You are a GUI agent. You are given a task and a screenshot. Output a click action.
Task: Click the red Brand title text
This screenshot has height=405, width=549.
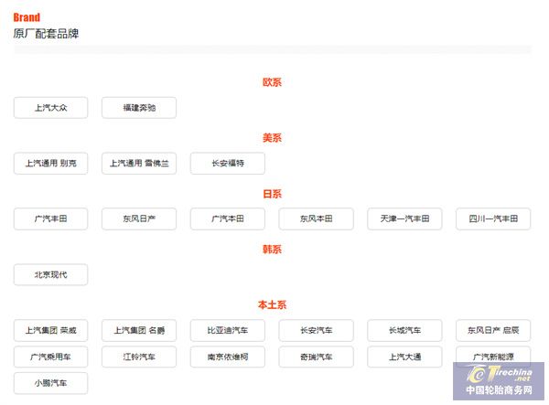pos(27,17)
